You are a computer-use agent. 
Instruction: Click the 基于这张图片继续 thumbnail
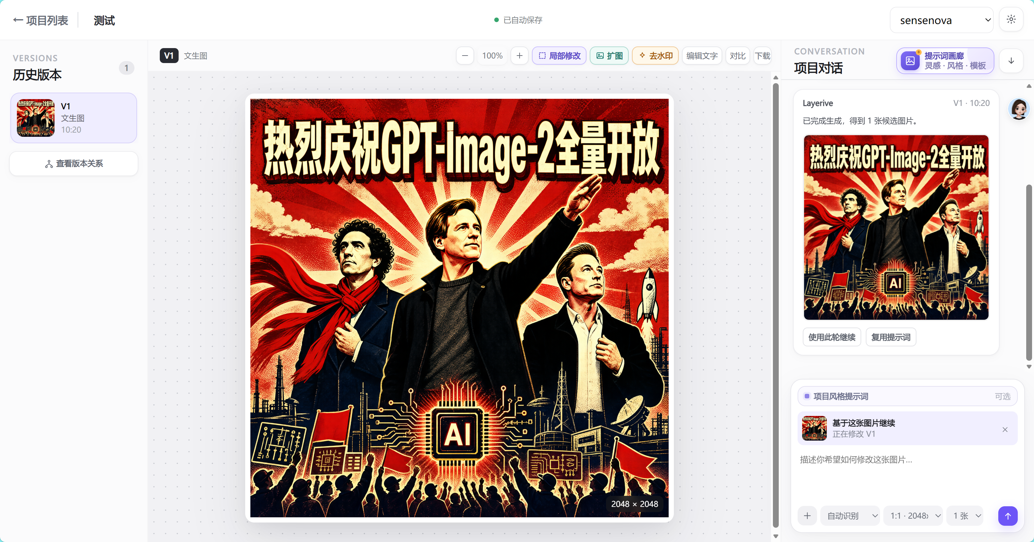click(x=814, y=428)
